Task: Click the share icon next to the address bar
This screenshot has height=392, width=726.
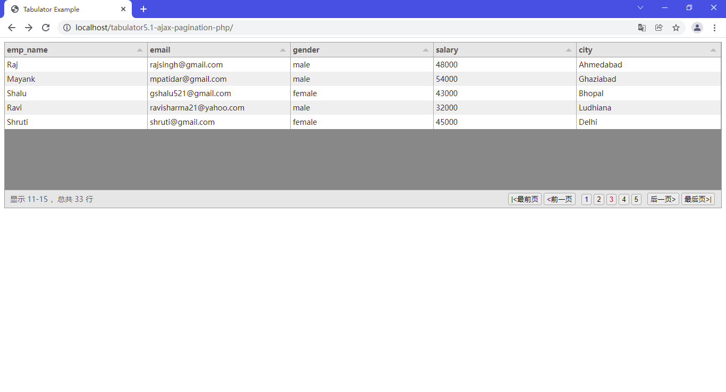Action: point(659,28)
